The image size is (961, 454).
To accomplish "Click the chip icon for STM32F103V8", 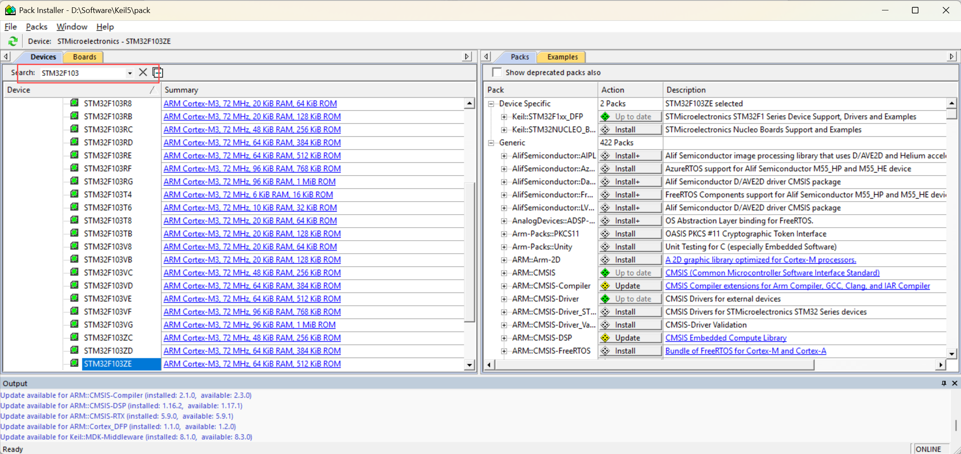I will click(x=75, y=246).
